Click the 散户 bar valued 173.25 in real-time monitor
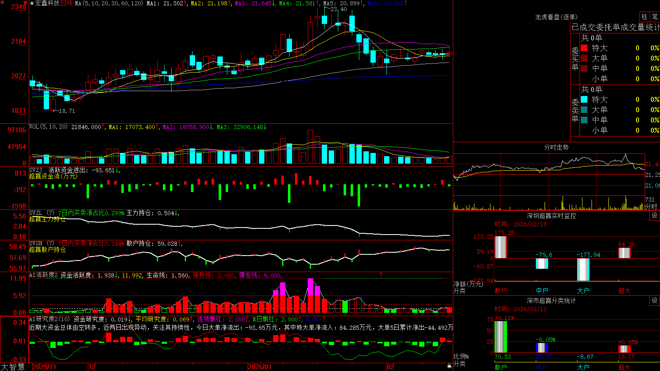Viewport: 660px width, 371px height. click(500, 247)
